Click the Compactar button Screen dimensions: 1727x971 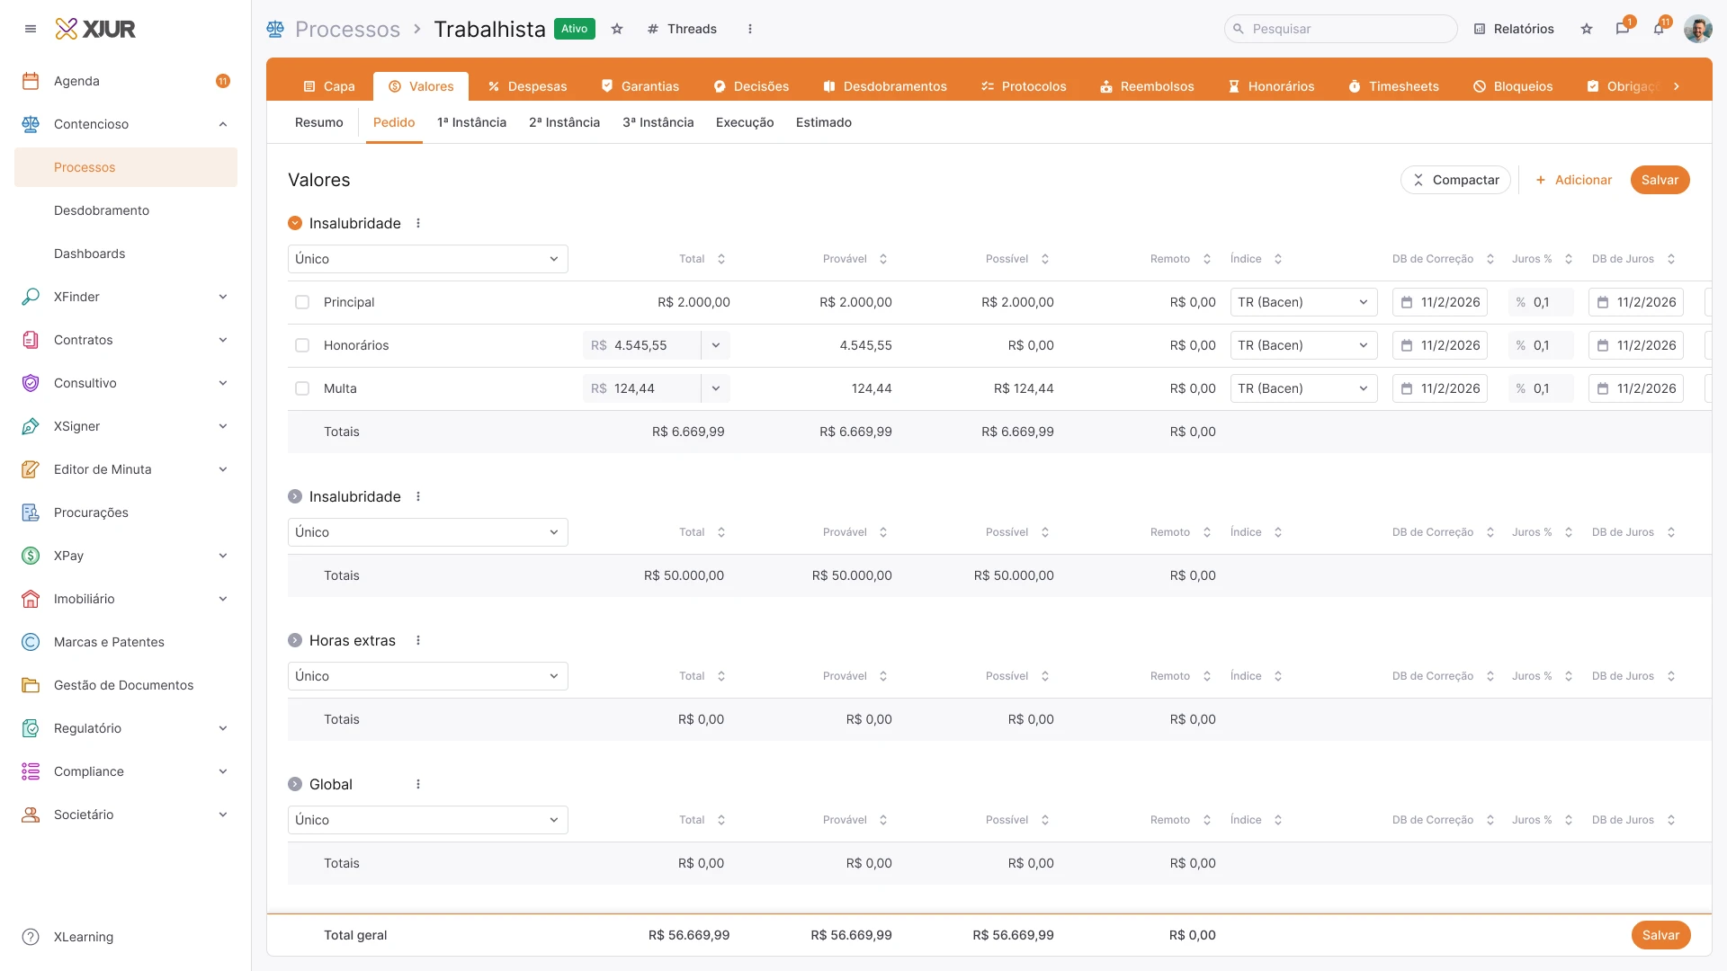pos(1455,180)
